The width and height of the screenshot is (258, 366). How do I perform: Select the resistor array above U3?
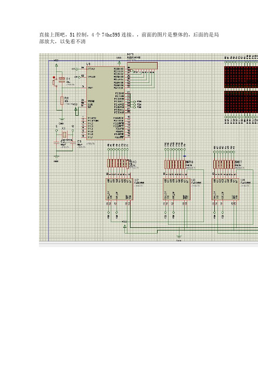coord(175,164)
